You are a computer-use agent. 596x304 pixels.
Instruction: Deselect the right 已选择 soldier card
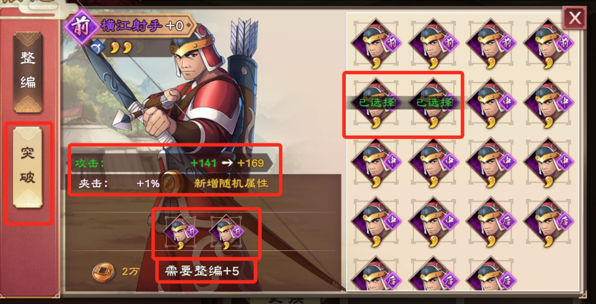click(433, 103)
